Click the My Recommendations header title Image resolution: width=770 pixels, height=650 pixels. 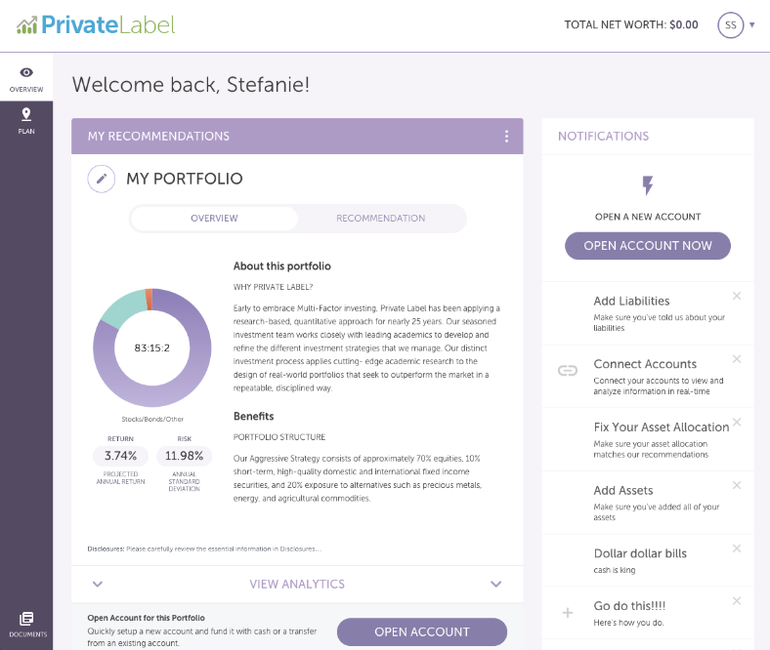(158, 137)
